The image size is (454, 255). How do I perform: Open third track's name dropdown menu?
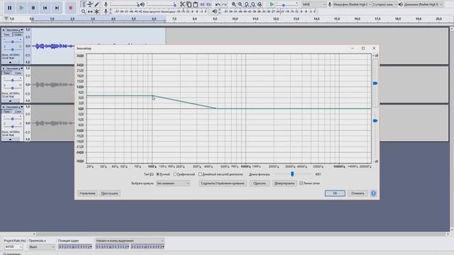(14, 107)
